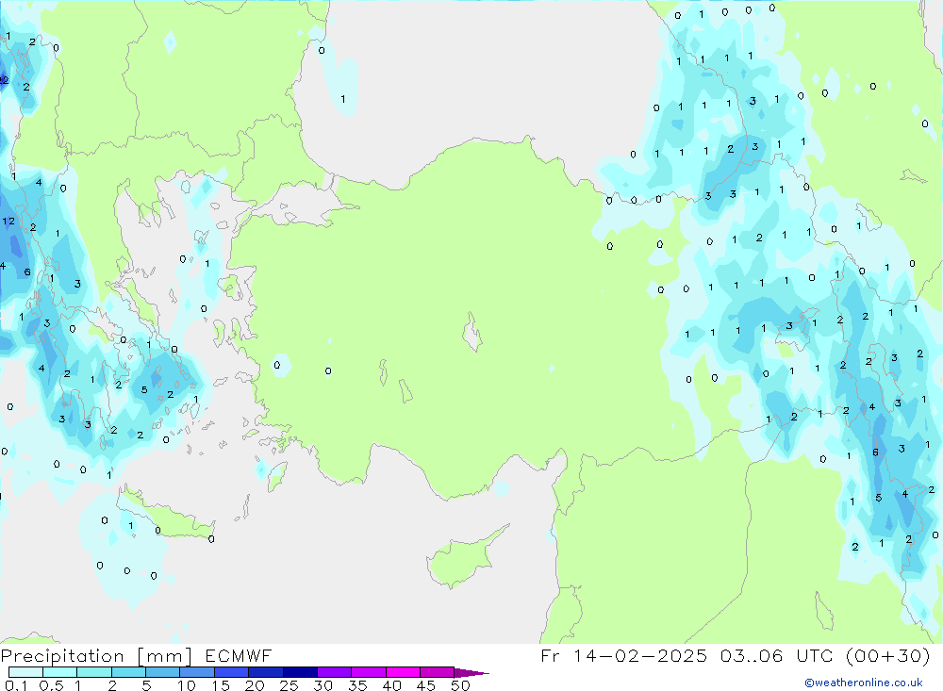Screen dimensions: 943x691
Task: Select the legend swatch between 2 and 5
Action: [x=128, y=672]
